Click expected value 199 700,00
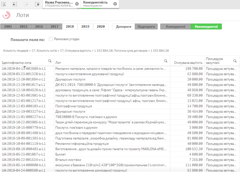Screen dimensions: 240x174 194,69
